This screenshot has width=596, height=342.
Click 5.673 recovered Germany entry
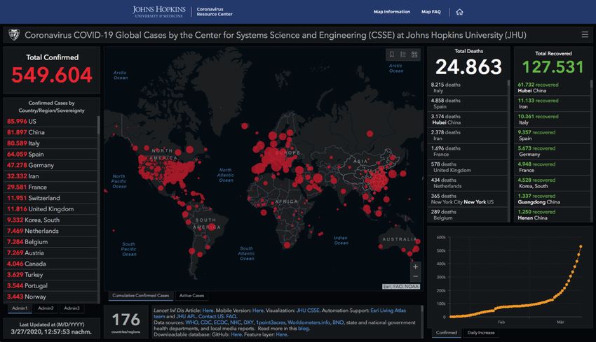(x=553, y=151)
